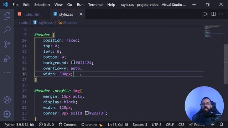
Task: Click the margin property on line 20
Action: tap(50, 96)
